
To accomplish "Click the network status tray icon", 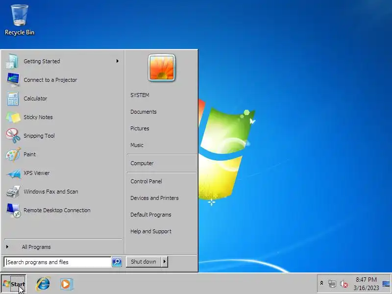I will pos(332,284).
